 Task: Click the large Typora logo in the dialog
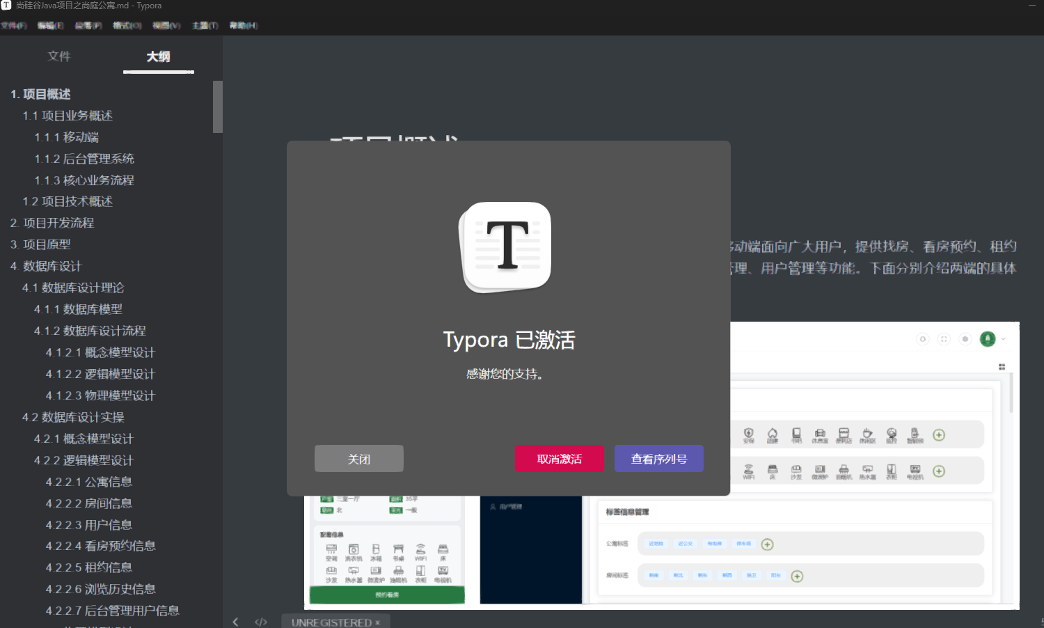[x=507, y=246]
